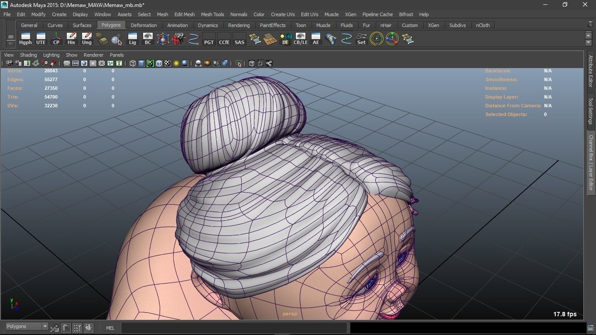This screenshot has width=596, height=335.
Task: Click the MEL command language label
Action: (110, 328)
